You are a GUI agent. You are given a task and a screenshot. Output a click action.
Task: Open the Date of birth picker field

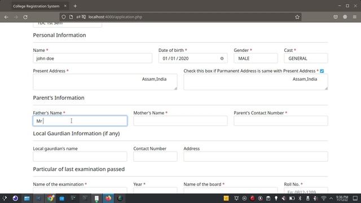193,58
